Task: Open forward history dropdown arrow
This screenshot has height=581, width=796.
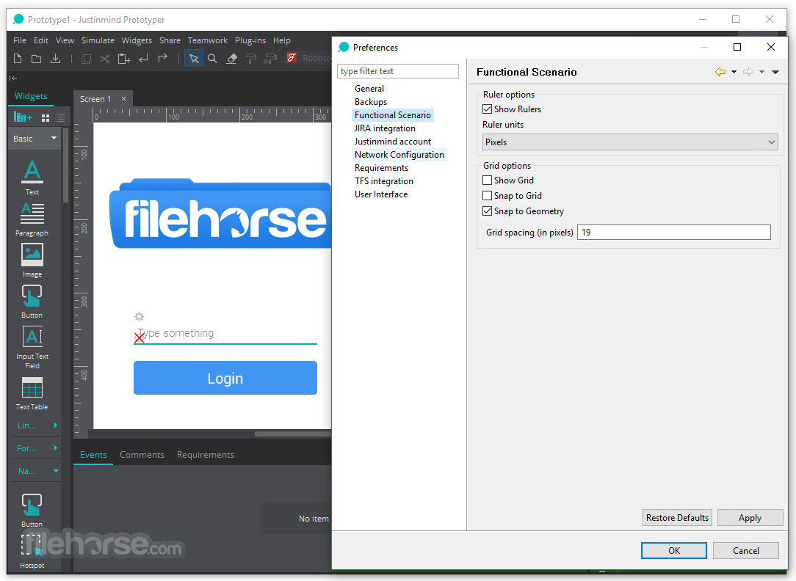Action: (761, 72)
